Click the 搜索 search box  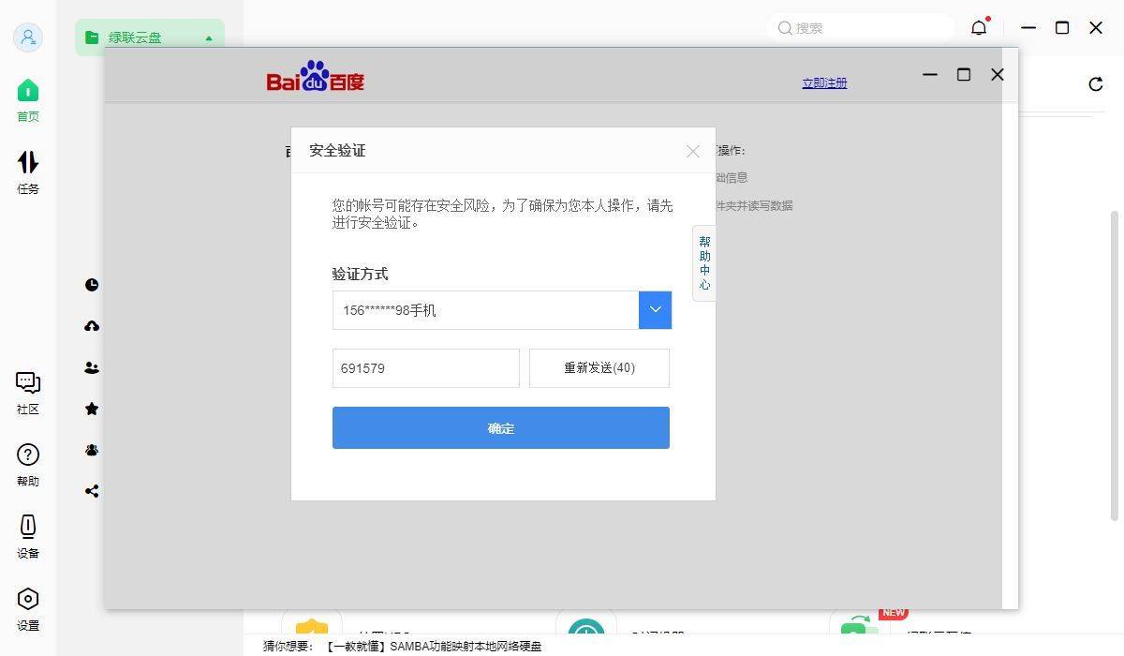pyautogui.click(x=861, y=28)
